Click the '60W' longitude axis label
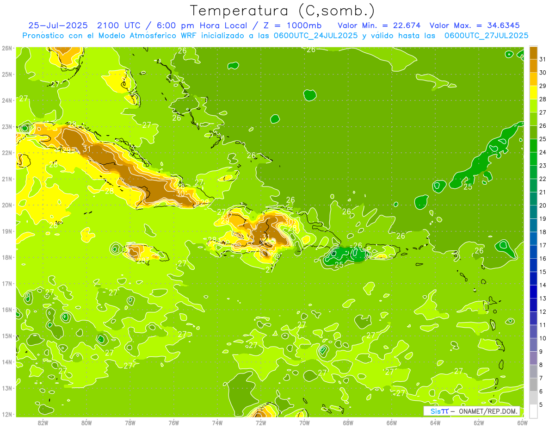 point(522,423)
